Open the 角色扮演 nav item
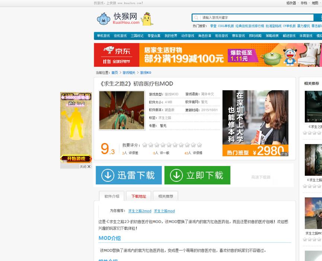Screen dimensions: 322x261 pos(204,36)
